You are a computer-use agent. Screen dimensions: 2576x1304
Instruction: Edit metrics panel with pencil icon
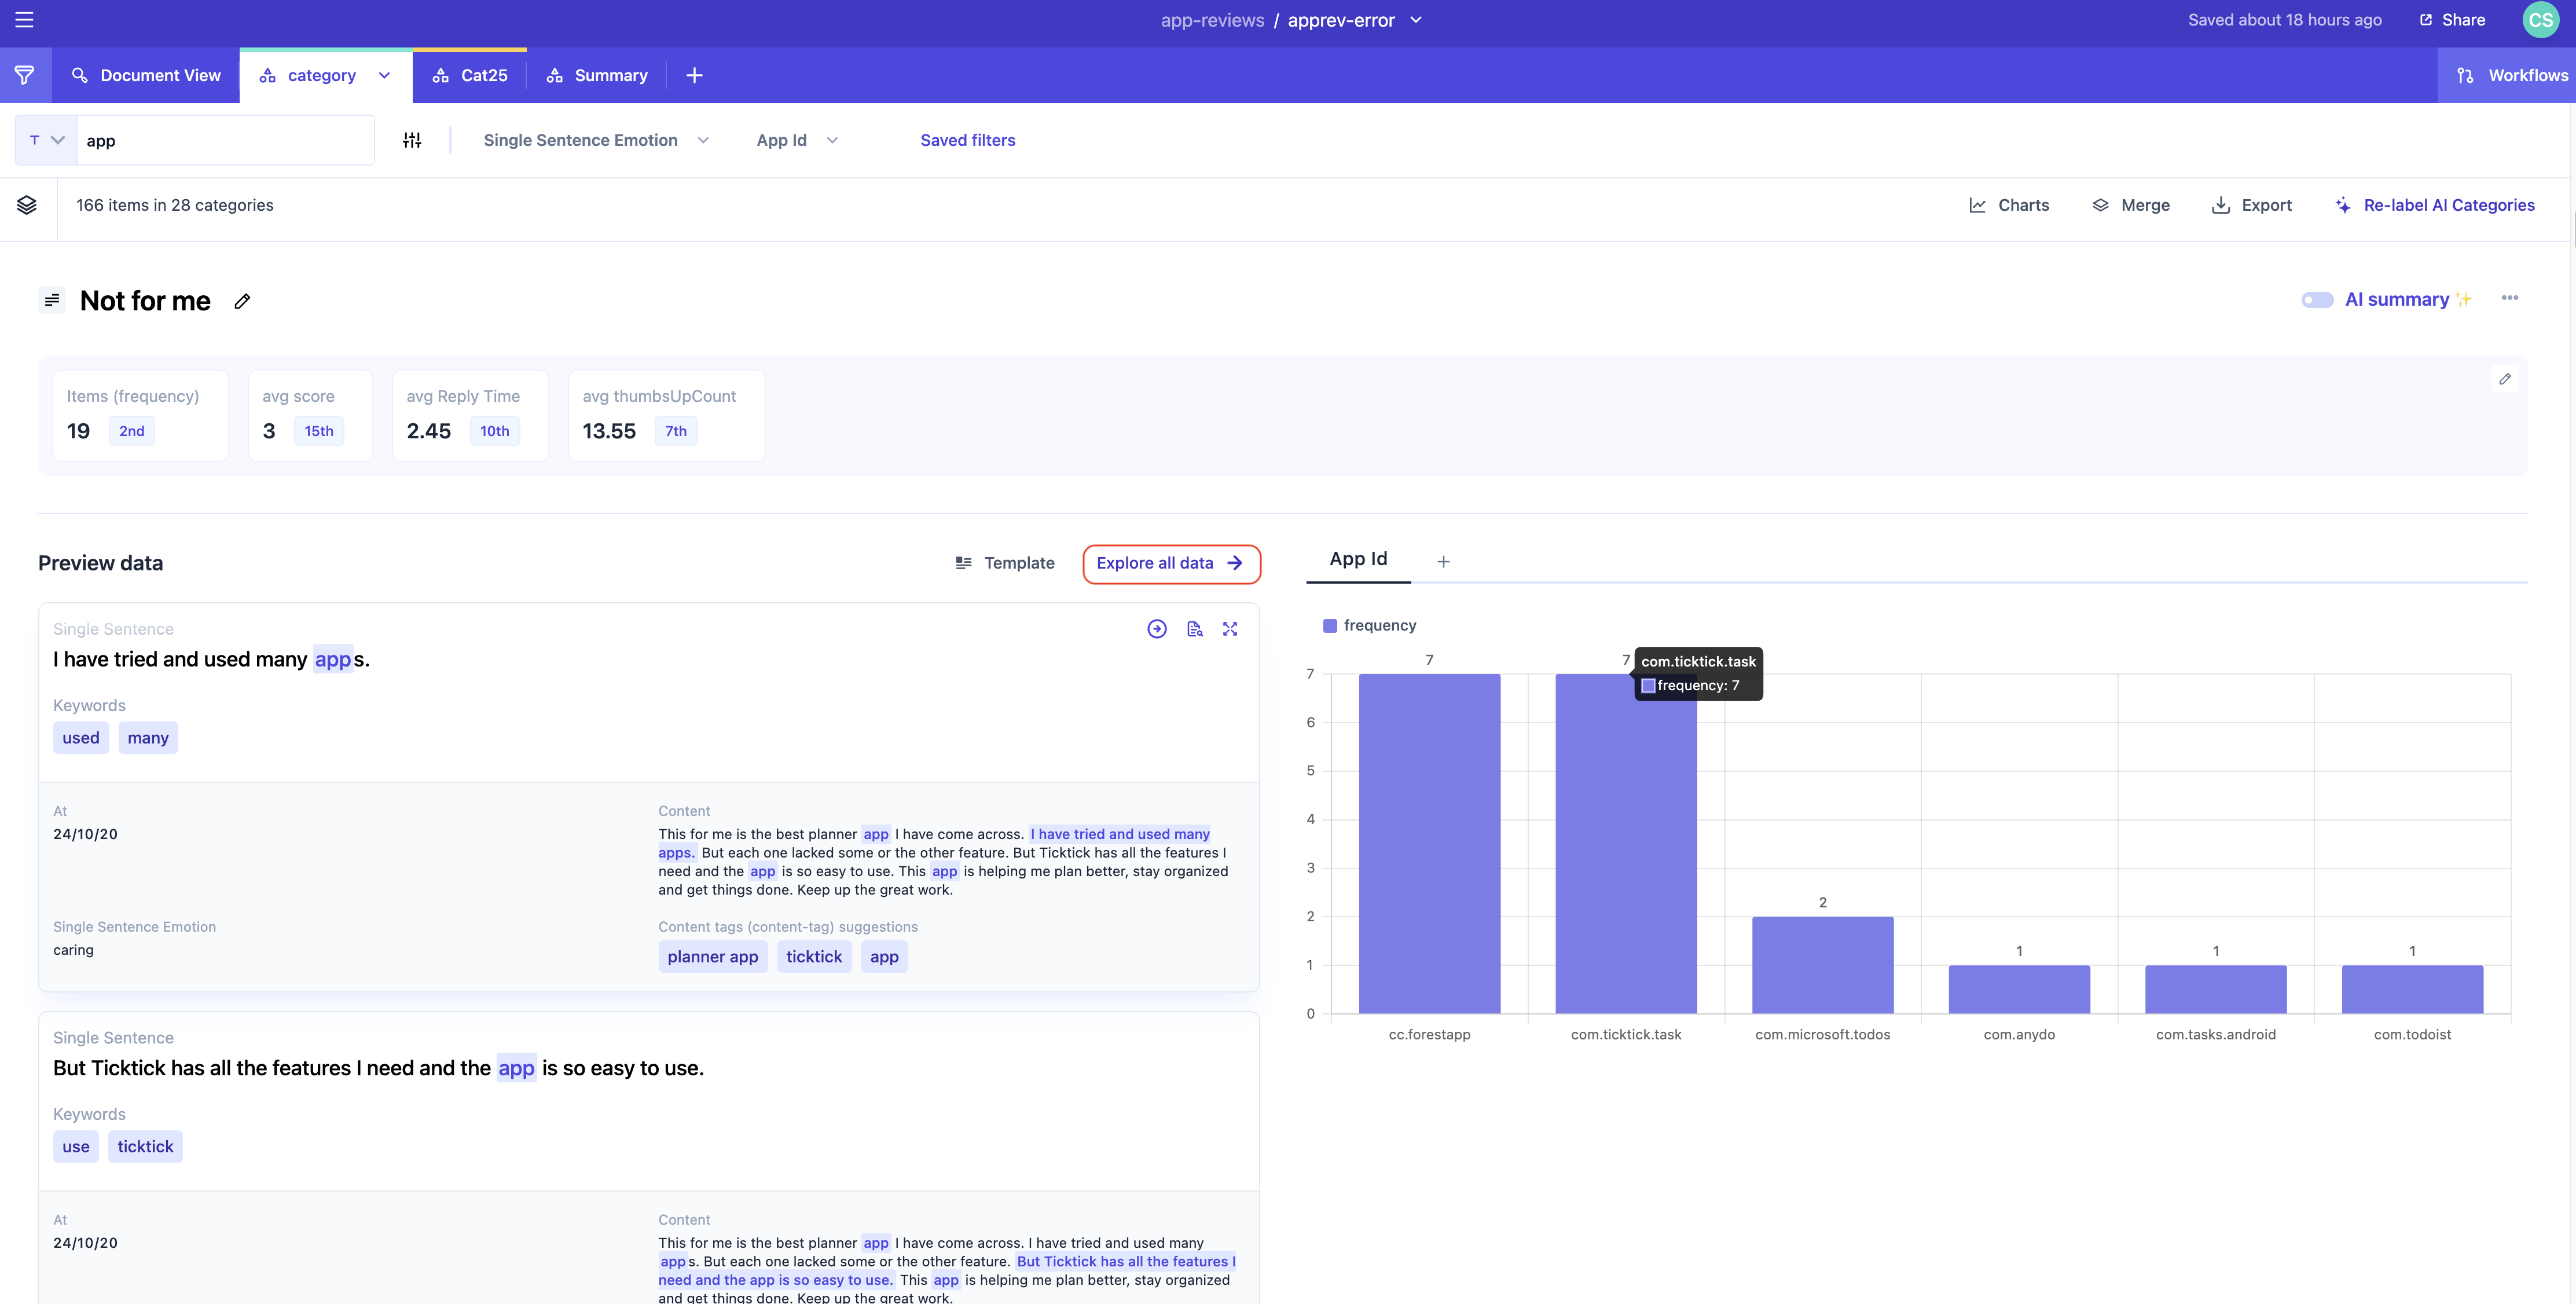pyautogui.click(x=2504, y=379)
